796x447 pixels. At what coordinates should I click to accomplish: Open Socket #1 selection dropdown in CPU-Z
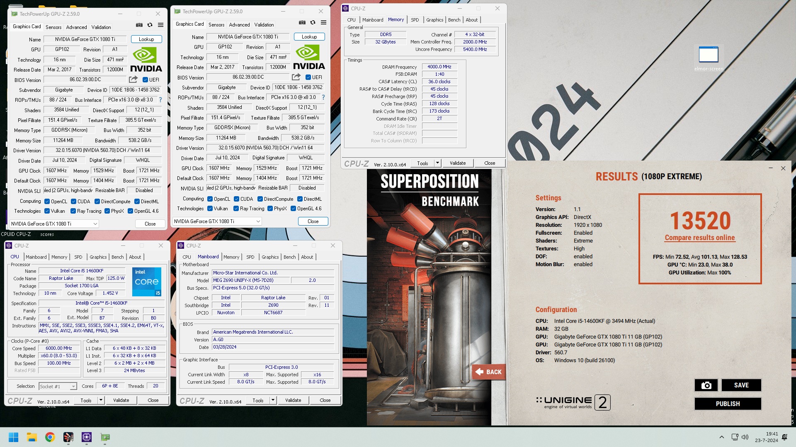[x=58, y=386]
